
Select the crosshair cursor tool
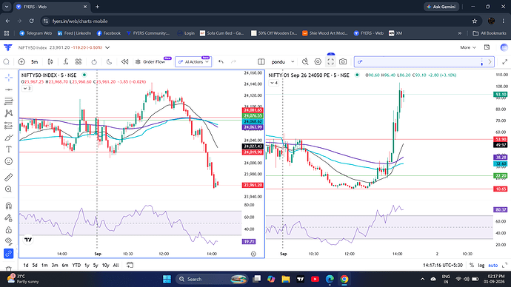pos(9,78)
